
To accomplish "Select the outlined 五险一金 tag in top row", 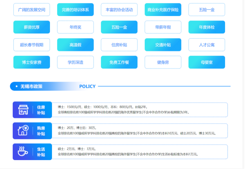I will pos(207,10).
